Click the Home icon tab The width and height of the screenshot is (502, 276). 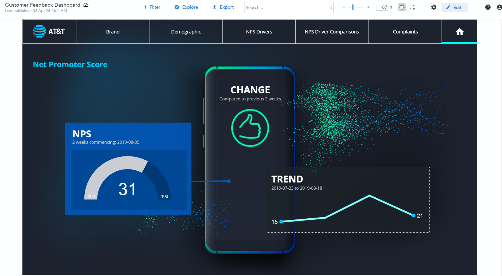pos(460,32)
